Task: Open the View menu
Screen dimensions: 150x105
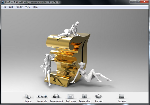Action: tap(28, 7)
